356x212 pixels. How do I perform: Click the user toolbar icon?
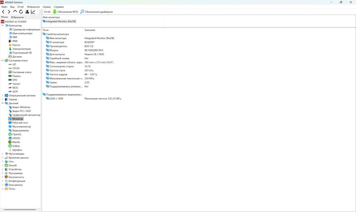click(x=27, y=12)
